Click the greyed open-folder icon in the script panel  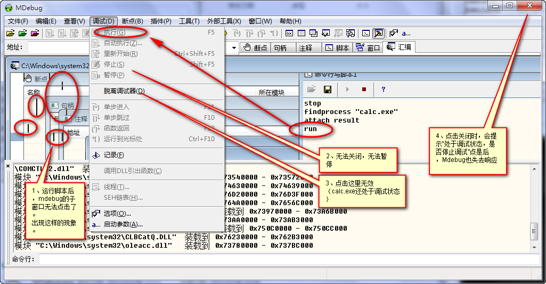311,90
